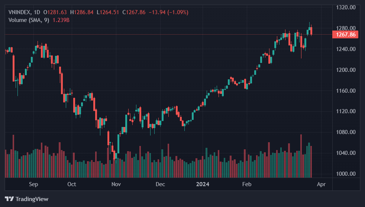The height and width of the screenshot is (207, 365).
Task: Click the Feb label on time axis
Action: (247, 184)
